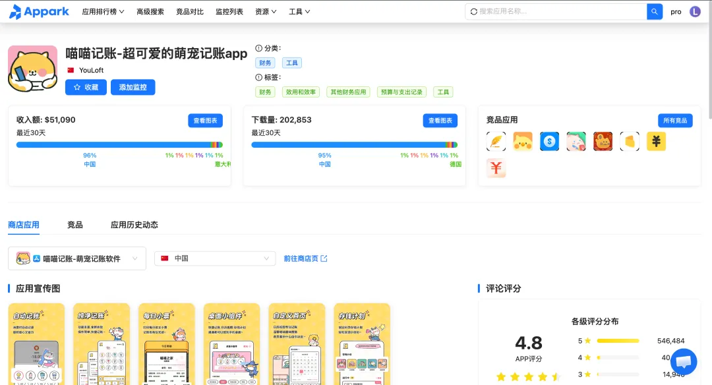Viewport: 712px width, 385px height.
Task: Open the purple L user avatar
Action: click(x=695, y=12)
